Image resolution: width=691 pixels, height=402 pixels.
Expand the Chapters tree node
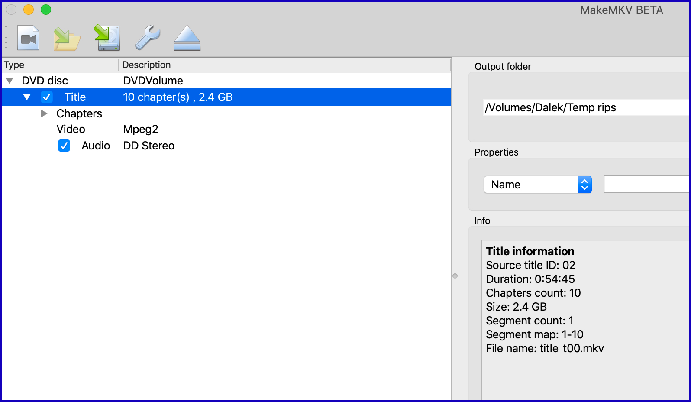(x=44, y=113)
